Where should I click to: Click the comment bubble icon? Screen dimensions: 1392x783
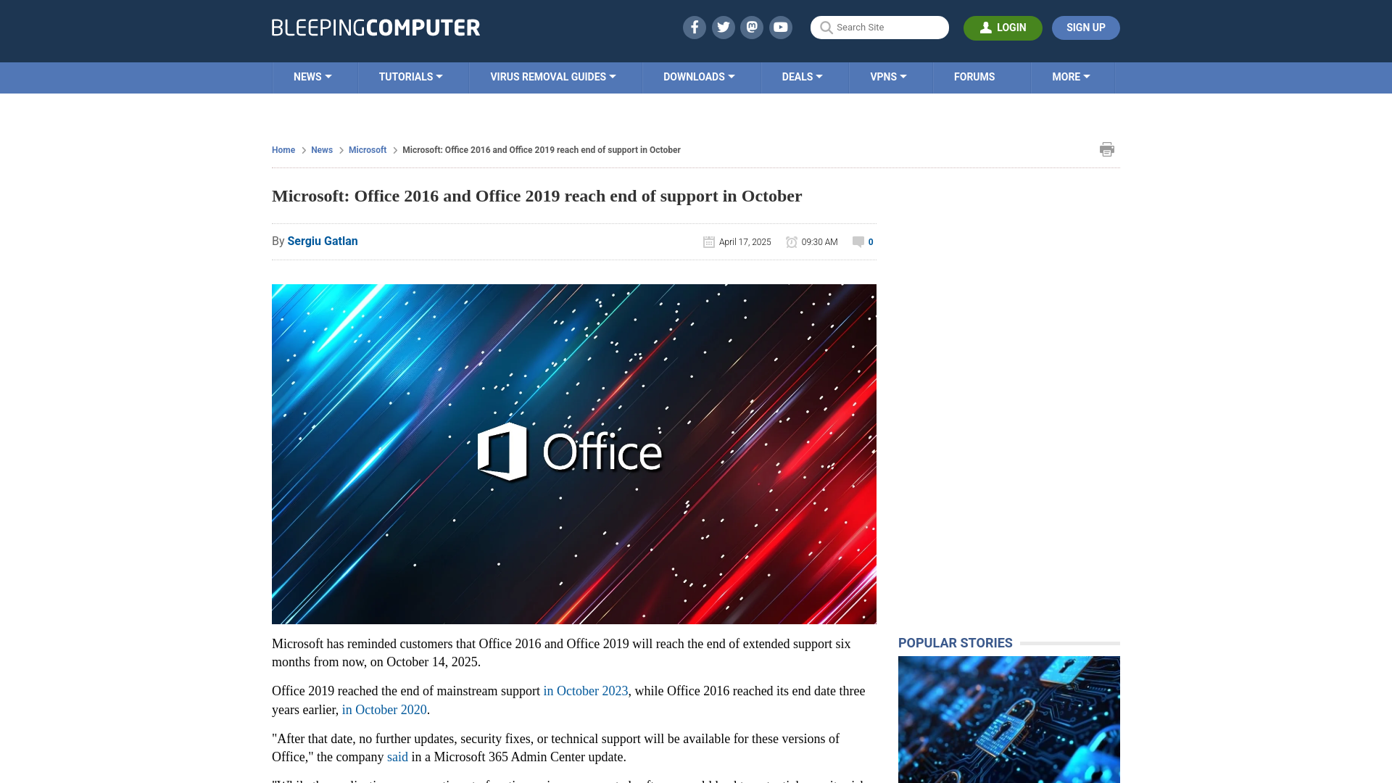click(858, 242)
